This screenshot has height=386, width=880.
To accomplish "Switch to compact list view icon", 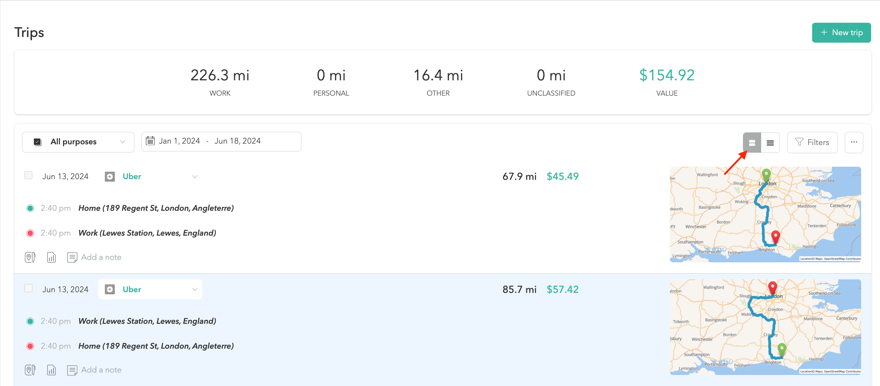I will pos(770,143).
